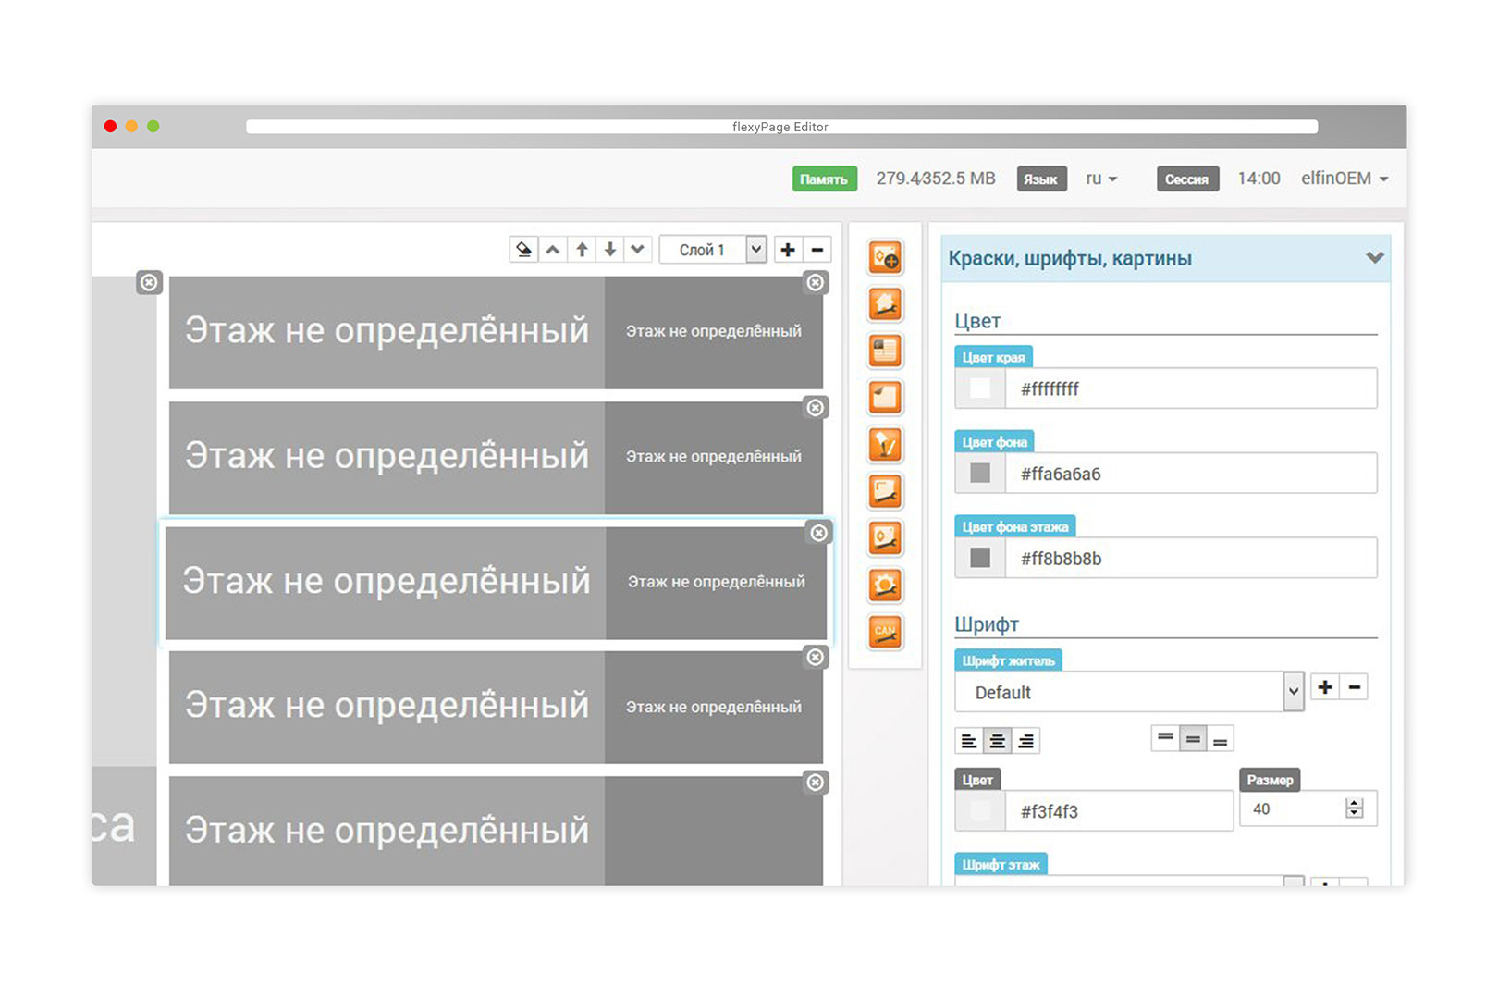Add a font with the plus next to Default
Screen dimensions: 1498x999
coord(1325,687)
